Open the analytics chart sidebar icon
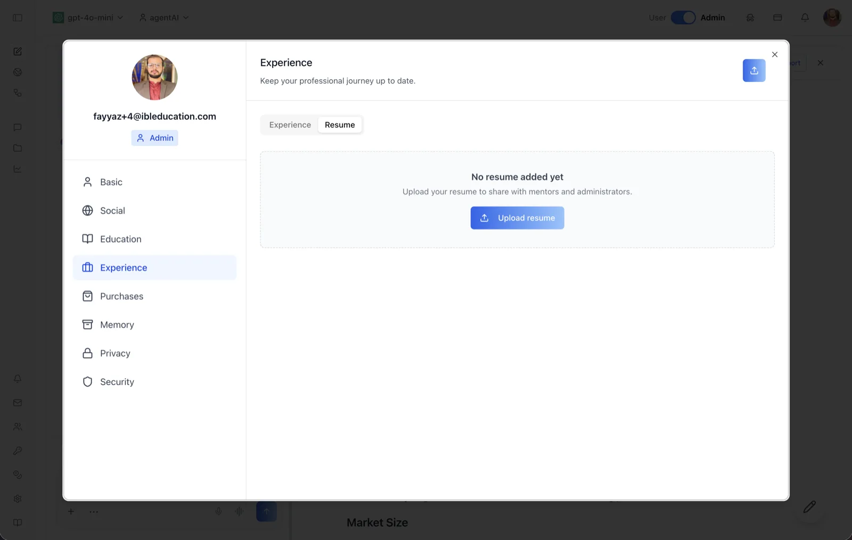The width and height of the screenshot is (852, 540). 18,169
